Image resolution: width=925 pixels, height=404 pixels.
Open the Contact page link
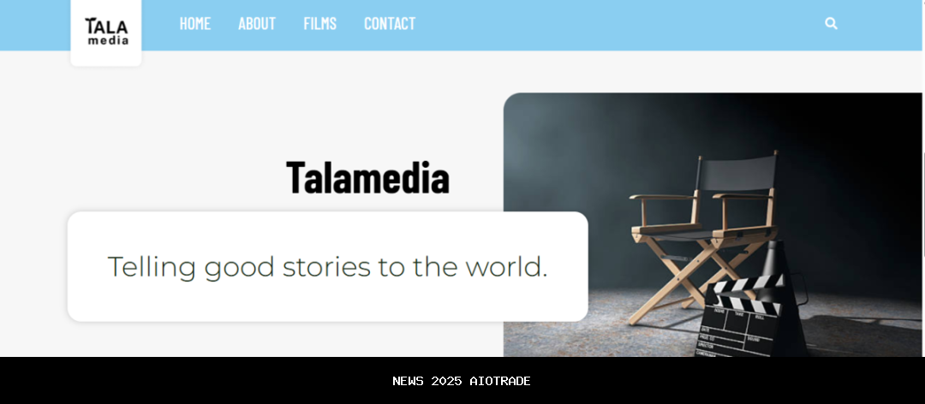tap(390, 24)
